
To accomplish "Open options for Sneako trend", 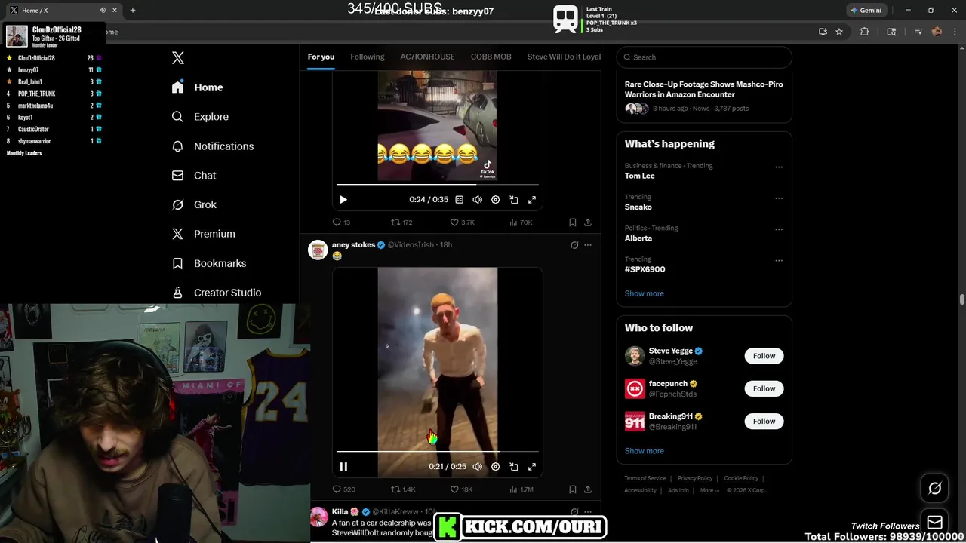I will 779,198.
